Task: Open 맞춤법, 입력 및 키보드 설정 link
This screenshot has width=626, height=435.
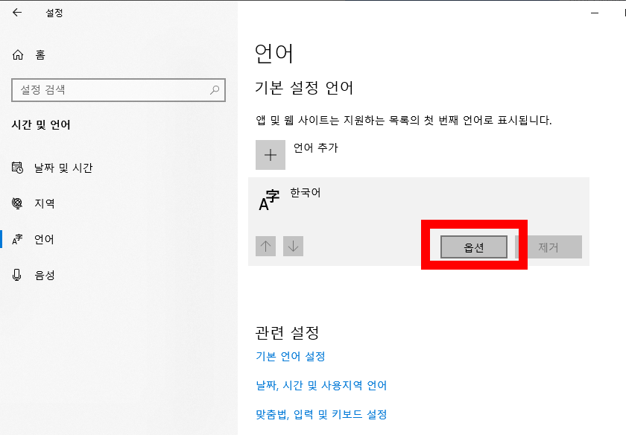Action: pyautogui.click(x=320, y=413)
